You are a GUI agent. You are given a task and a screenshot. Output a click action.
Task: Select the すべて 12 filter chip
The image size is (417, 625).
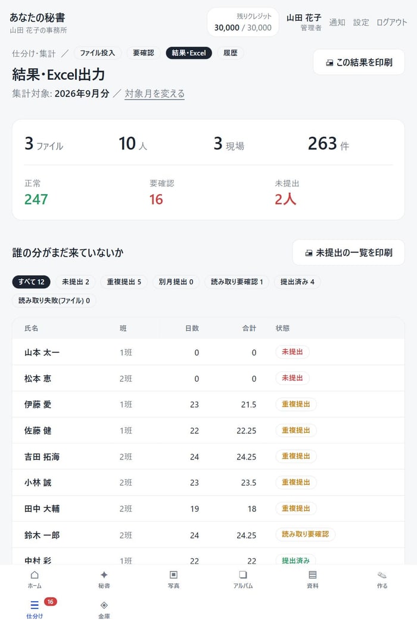(31, 282)
